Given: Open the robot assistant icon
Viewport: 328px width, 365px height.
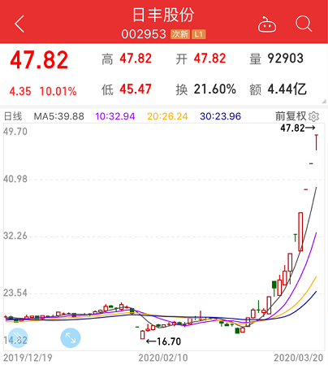Looking at the screenshot, I should click(267, 24).
